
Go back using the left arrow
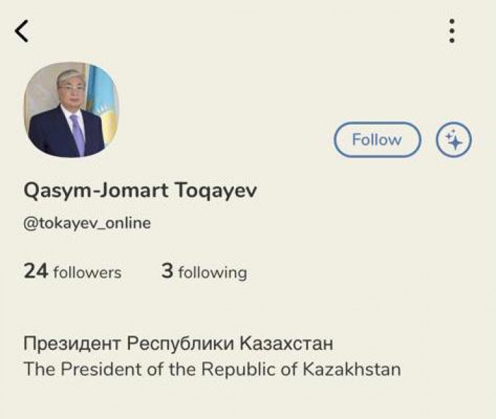tap(22, 31)
